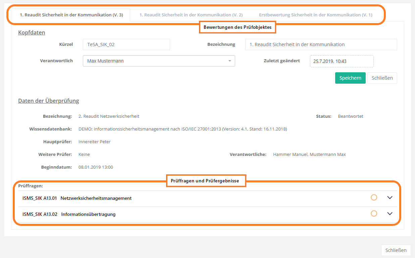The height and width of the screenshot is (258, 415).
Task: Open the Verantwortlich dropdown showing Max Mustermann
Action: [159, 61]
